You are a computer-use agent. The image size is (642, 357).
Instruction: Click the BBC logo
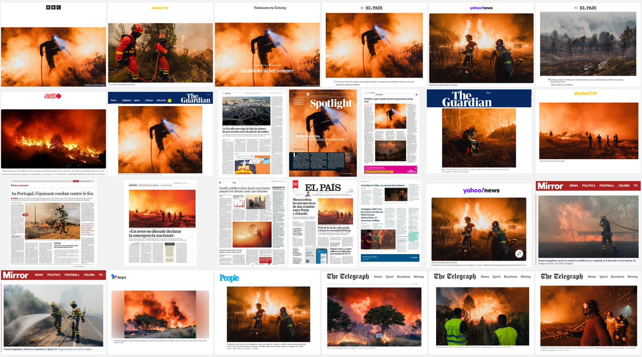pos(53,7)
